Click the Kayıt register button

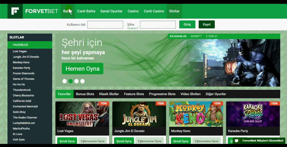click(207, 24)
